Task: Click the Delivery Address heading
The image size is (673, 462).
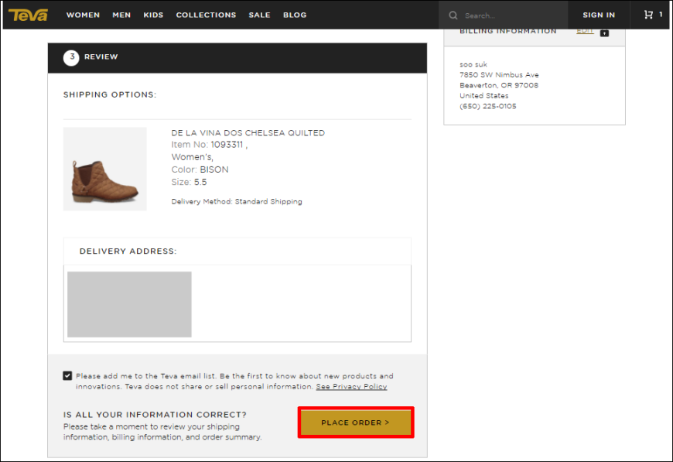Action: (x=128, y=252)
